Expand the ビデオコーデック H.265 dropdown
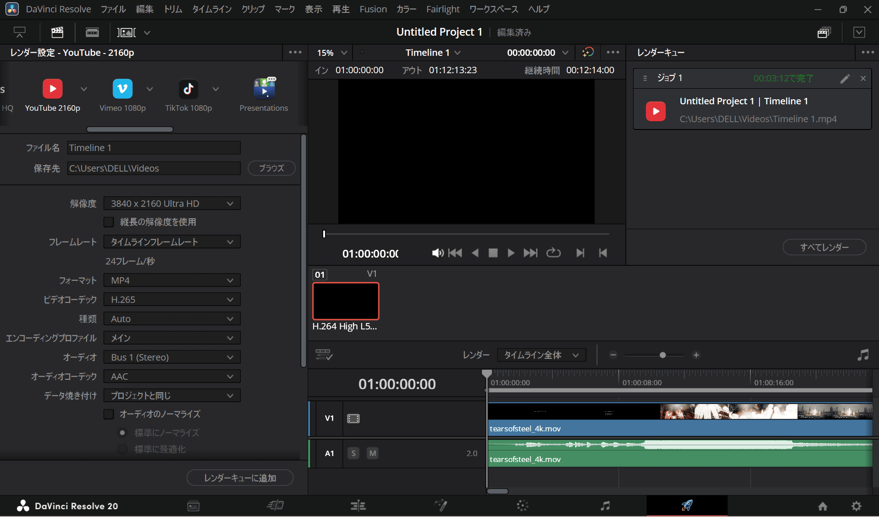Viewport: 879px width, 517px height. pos(172,300)
